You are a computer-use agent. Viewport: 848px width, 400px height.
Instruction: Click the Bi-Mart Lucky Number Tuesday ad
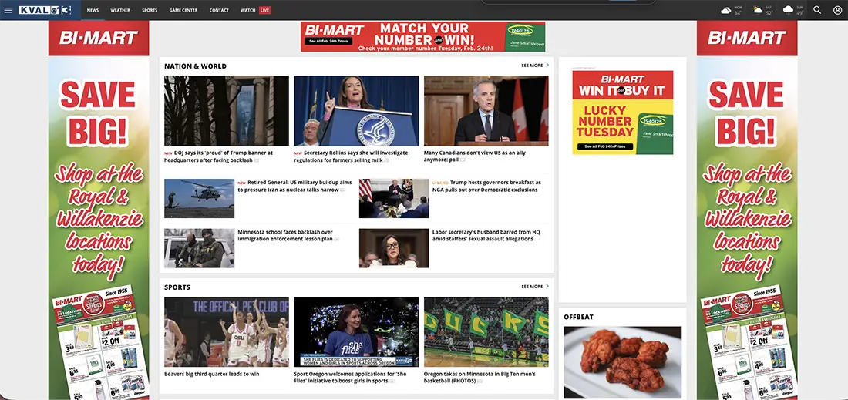622,113
